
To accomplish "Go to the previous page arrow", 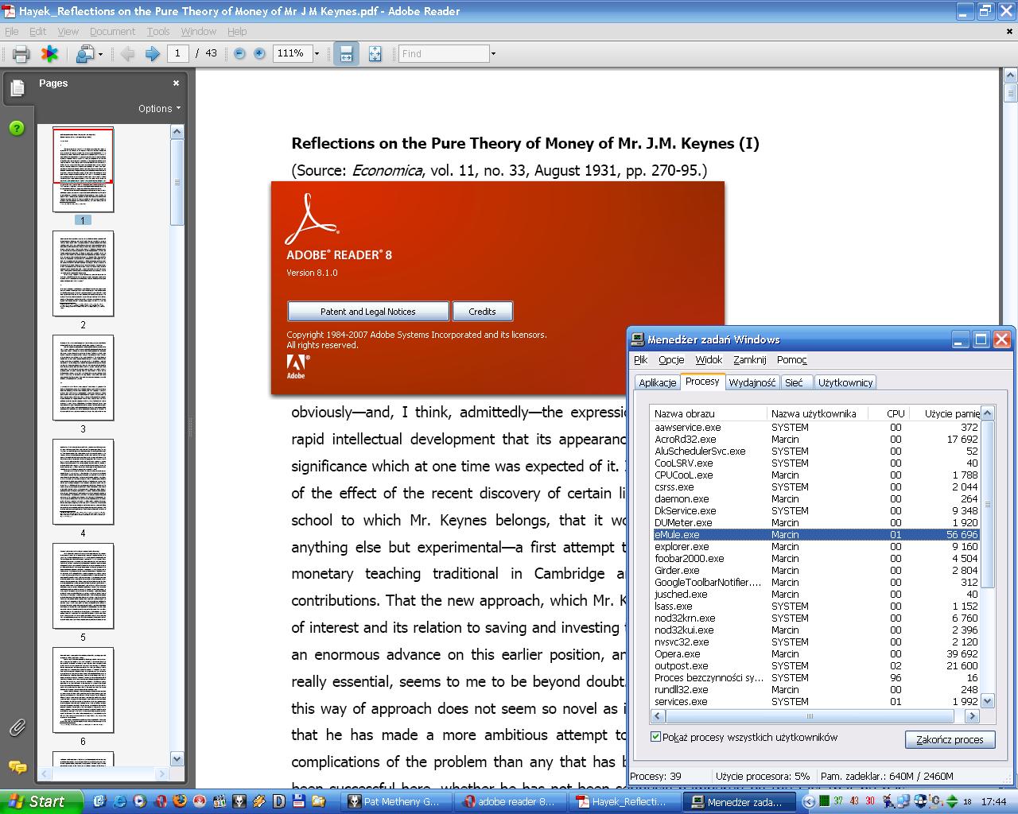I will tap(128, 54).
